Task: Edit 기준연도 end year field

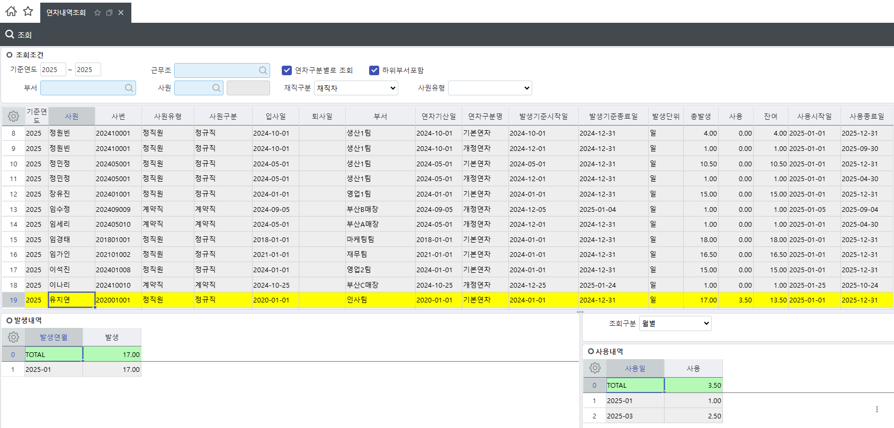Action: pos(88,69)
